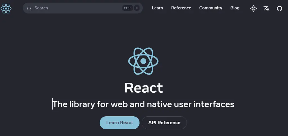Click the React logo in the navbar
Screen dimensions: 288x136
[6, 8]
